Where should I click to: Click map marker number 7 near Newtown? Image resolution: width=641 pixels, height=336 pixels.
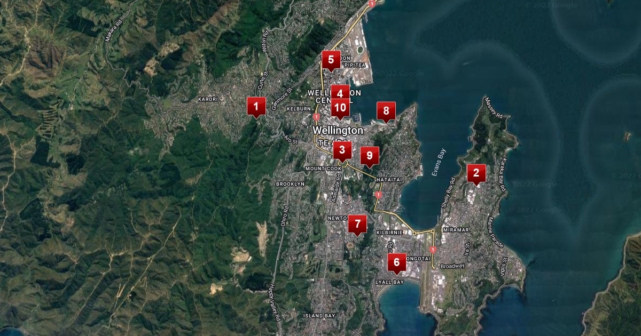[357, 225]
